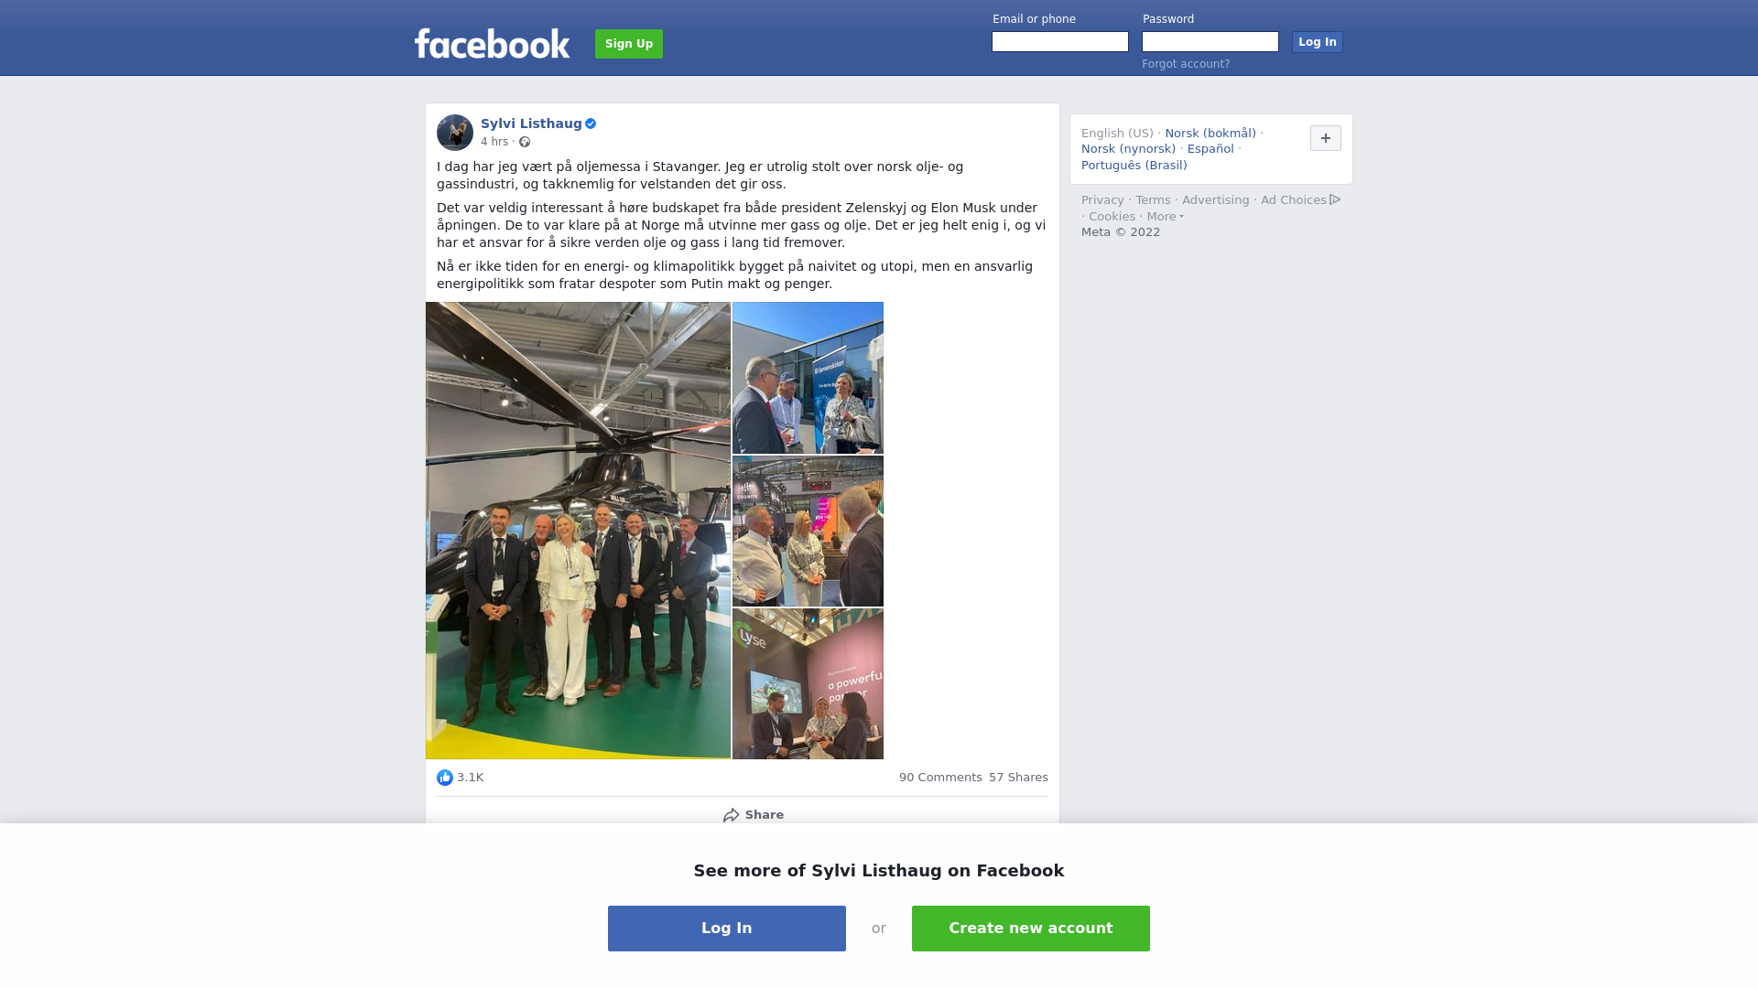Screen dimensions: 1758x988
Task: Click the plus button to add languages
Action: (x=1326, y=138)
